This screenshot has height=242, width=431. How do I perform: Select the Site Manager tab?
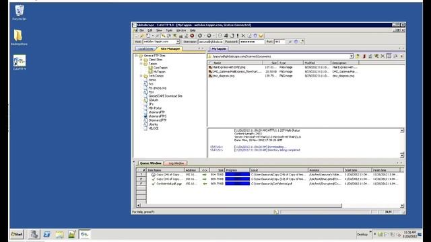(x=170, y=48)
